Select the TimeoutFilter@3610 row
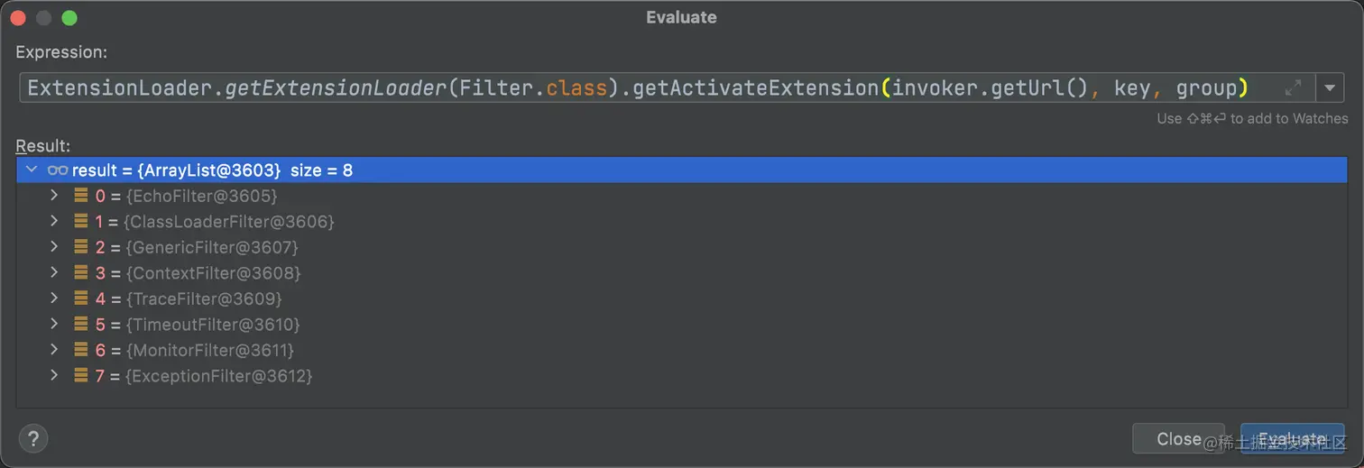Screen dimensions: 1364x468 (215, 325)
